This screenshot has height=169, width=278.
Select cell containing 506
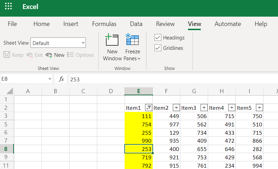tap(194, 116)
